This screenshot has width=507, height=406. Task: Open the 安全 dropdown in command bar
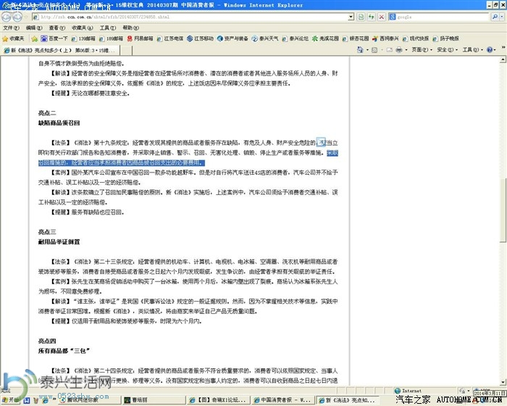[445, 50]
